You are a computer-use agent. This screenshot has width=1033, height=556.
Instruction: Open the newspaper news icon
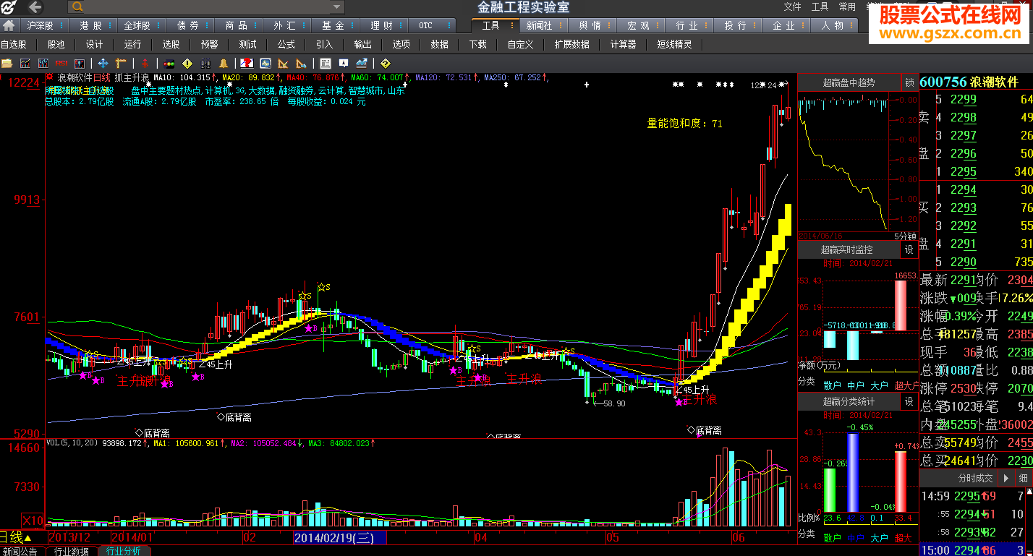click(x=326, y=64)
